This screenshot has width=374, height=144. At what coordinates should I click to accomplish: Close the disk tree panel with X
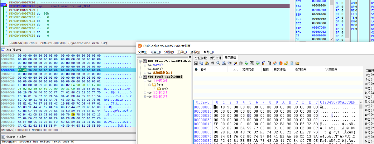190,57
